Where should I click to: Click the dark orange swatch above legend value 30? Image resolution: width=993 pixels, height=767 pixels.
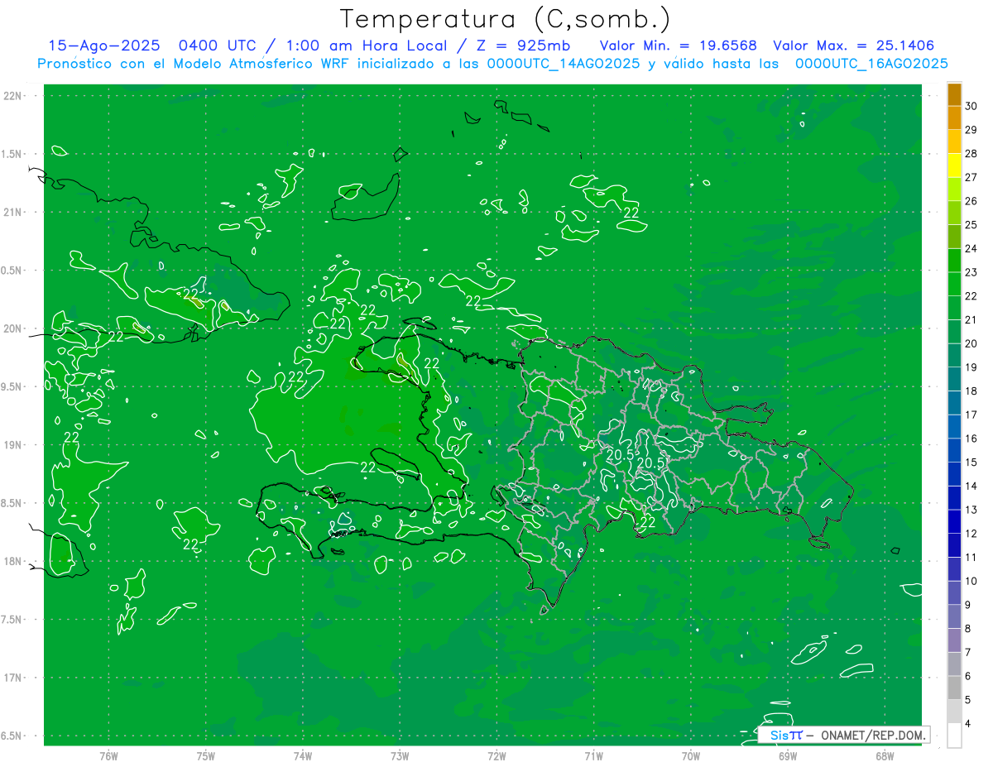point(954,93)
